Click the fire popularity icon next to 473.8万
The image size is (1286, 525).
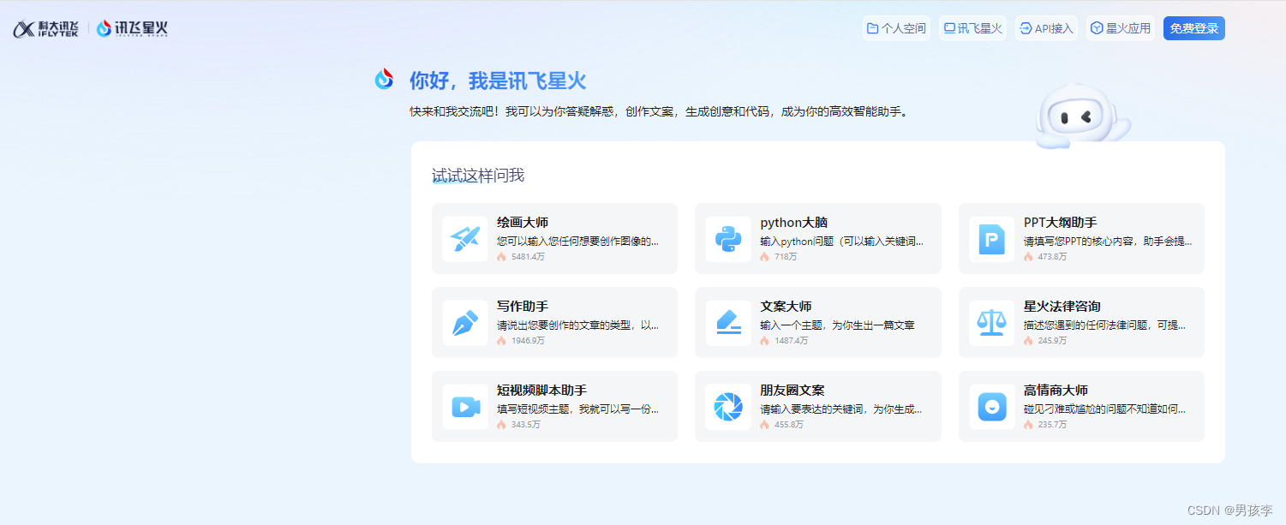point(1028,257)
